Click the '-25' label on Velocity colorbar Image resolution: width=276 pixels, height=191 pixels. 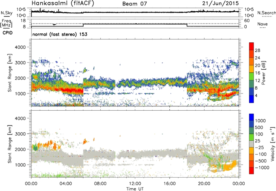260,147
